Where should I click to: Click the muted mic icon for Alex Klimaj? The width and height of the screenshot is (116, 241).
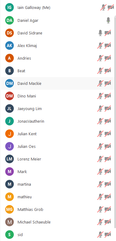point(100,45)
